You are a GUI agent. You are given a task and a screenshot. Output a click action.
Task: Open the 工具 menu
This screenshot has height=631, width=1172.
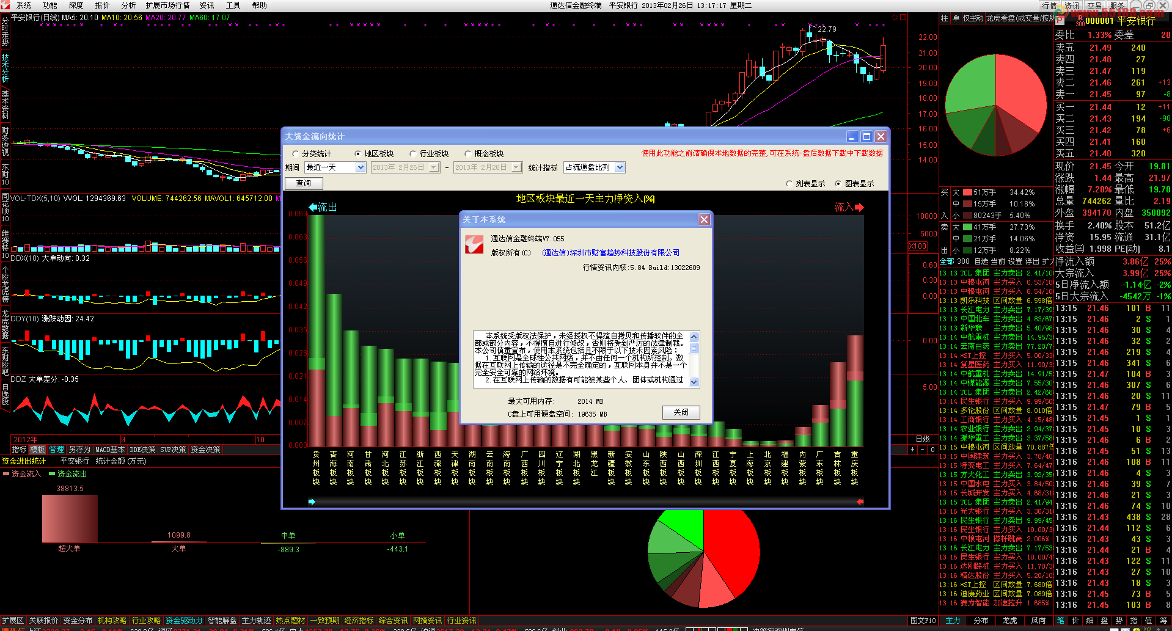click(233, 5)
